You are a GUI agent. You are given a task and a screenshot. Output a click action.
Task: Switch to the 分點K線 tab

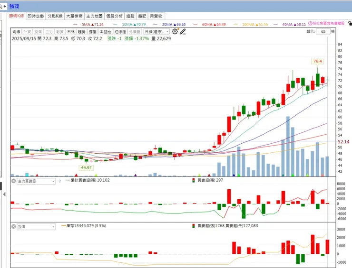55,16
